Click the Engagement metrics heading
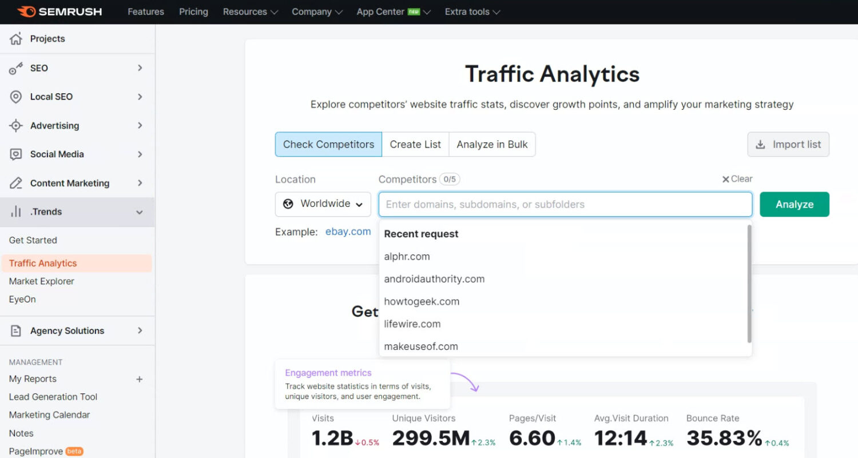858x458 pixels. click(x=328, y=373)
